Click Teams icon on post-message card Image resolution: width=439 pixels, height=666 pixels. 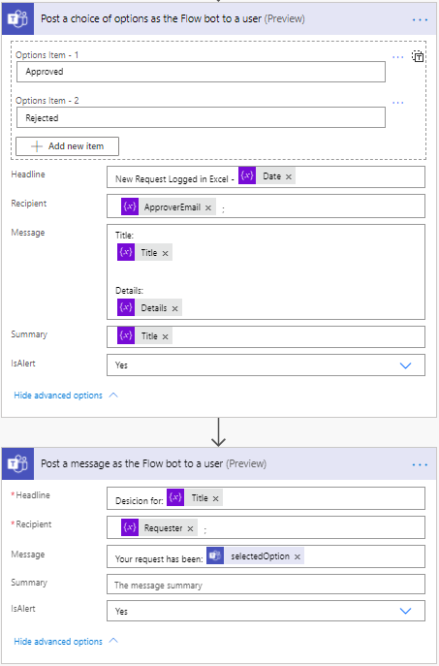(17, 463)
